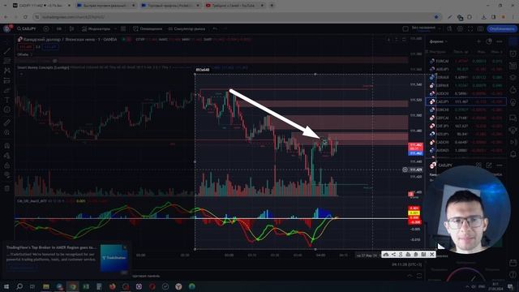Add symbol to watchlist with plus
Screen dimensions: 519x292
pyautogui.click(x=478, y=41)
